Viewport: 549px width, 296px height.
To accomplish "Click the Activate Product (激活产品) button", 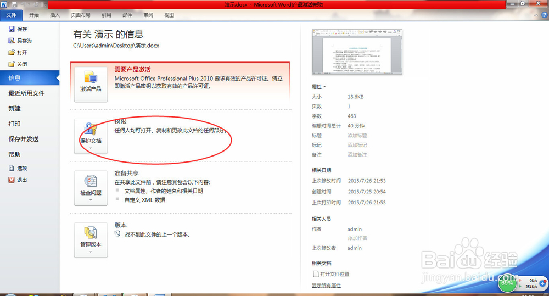I will [91, 84].
